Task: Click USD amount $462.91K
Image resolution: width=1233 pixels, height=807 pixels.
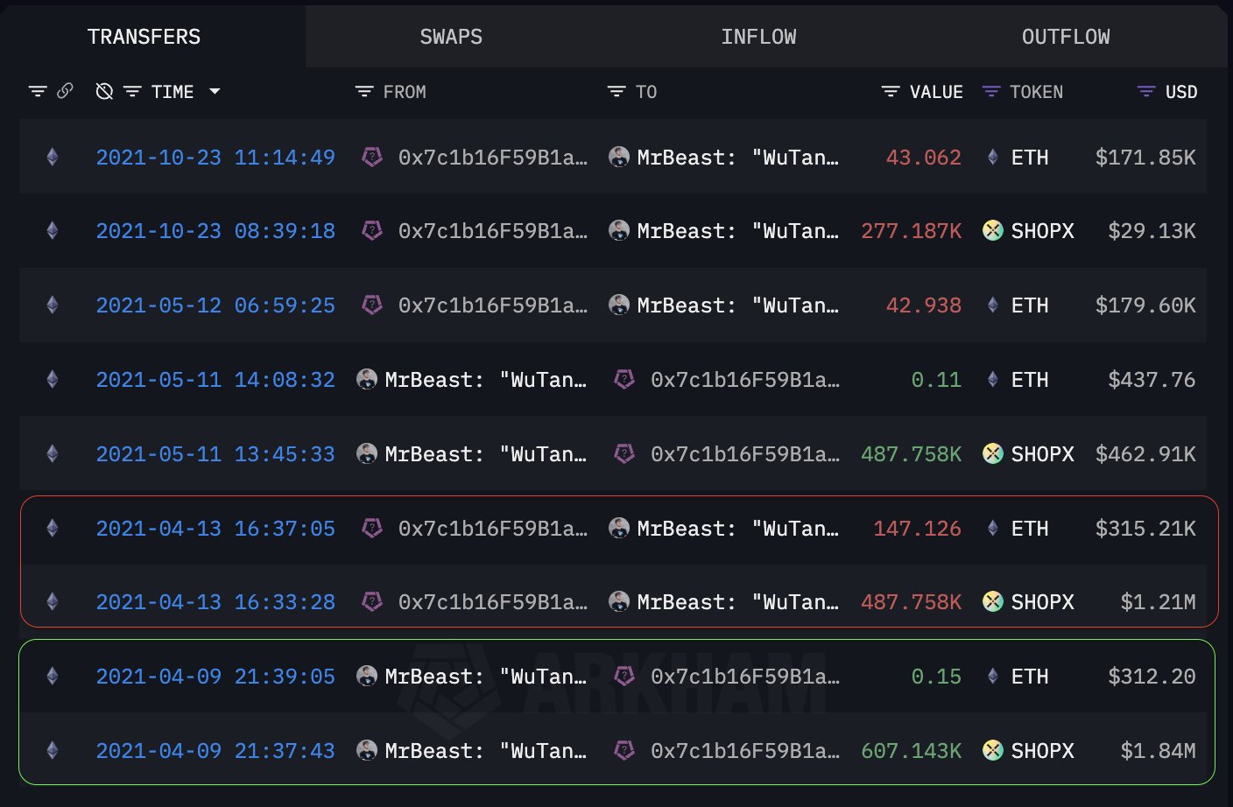Action: coord(1145,454)
